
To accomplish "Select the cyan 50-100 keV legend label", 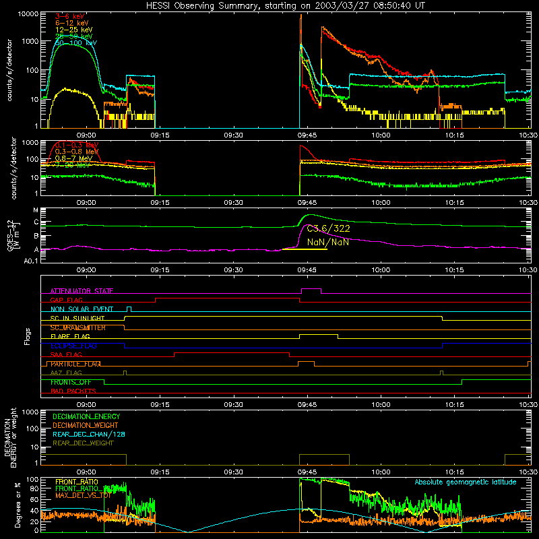I will click(75, 43).
